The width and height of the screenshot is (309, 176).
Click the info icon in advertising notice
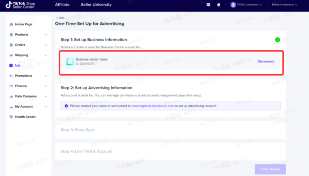pyautogui.click(x=66, y=106)
